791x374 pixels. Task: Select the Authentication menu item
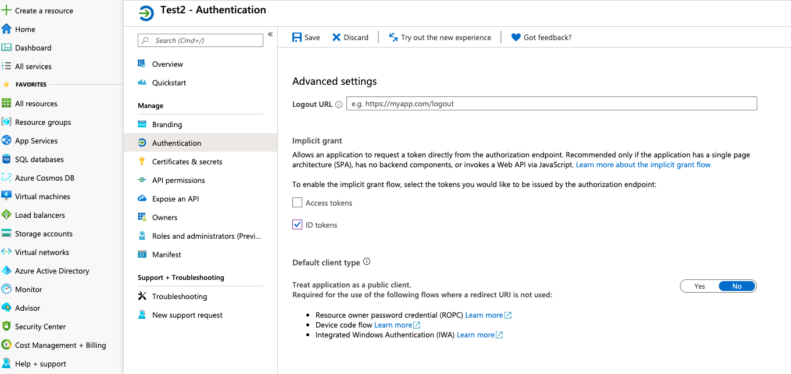(x=201, y=143)
